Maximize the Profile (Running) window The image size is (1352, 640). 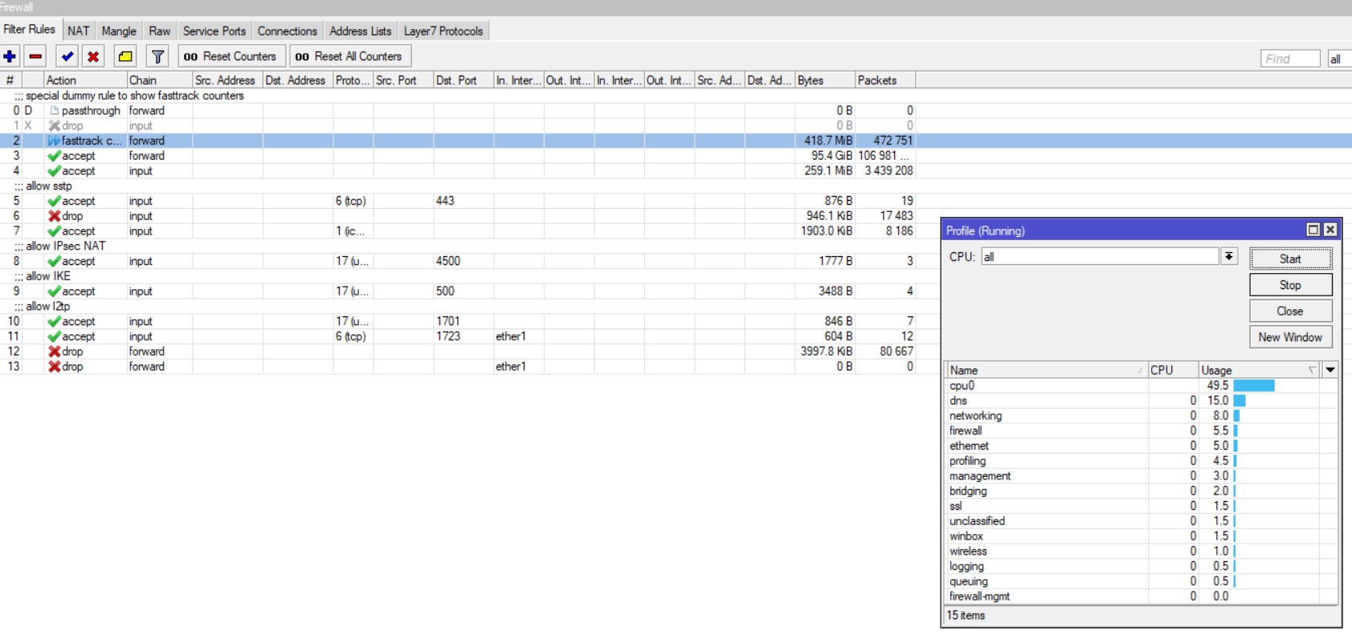[1313, 230]
